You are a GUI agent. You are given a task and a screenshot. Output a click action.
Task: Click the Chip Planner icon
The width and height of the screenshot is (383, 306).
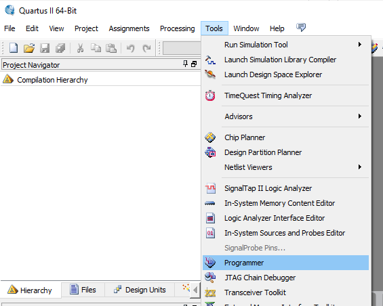[210, 137]
